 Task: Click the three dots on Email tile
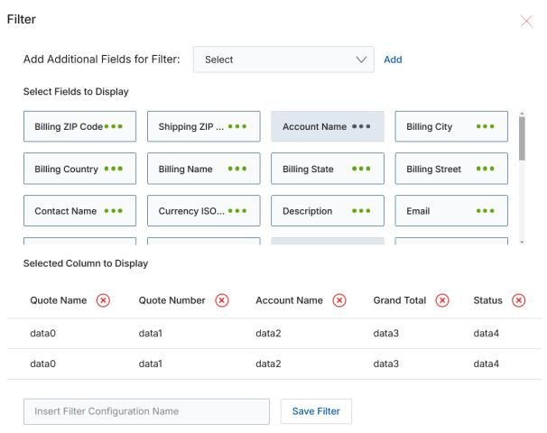[486, 211]
